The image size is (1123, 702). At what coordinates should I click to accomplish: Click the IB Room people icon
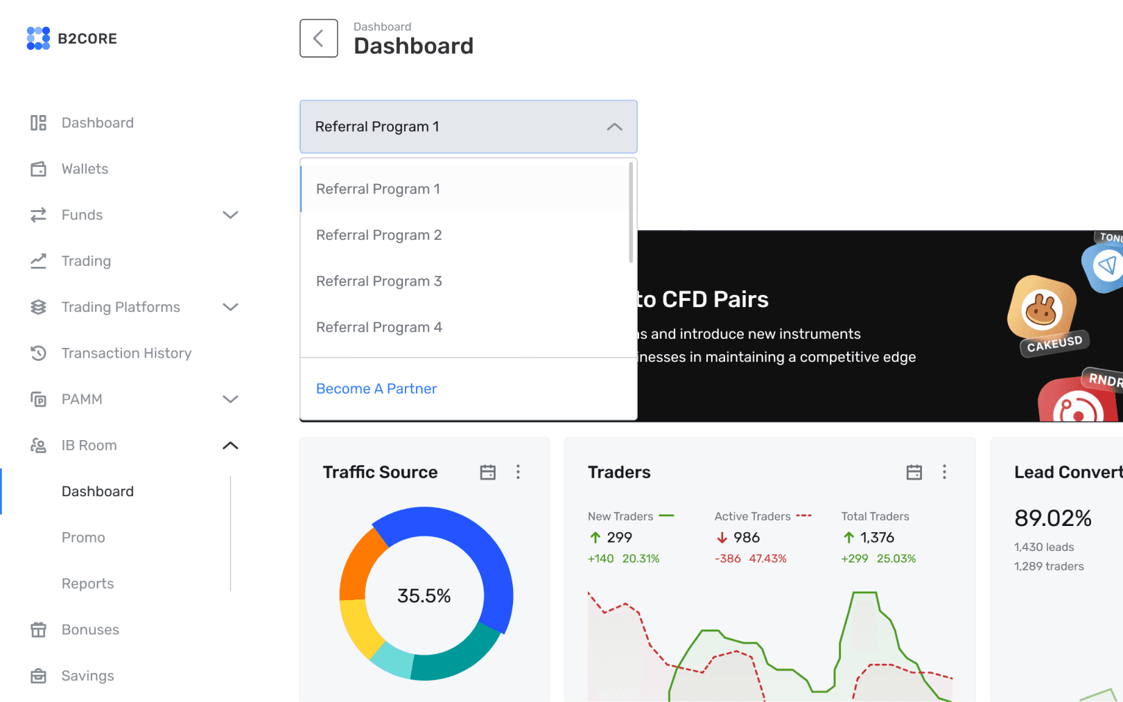click(x=38, y=446)
